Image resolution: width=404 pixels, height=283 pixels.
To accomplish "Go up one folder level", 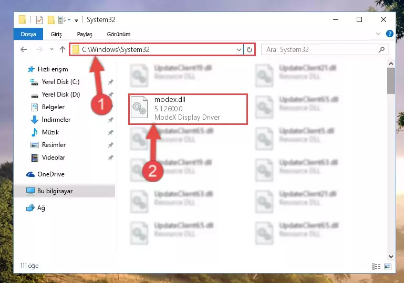I will [x=63, y=49].
